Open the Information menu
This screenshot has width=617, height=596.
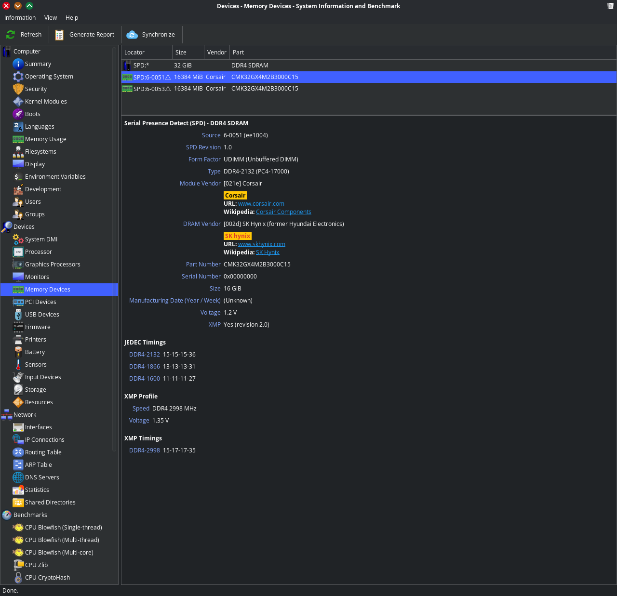click(x=20, y=18)
